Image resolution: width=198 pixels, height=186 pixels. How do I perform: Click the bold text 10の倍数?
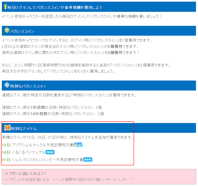[x=39, y=114]
